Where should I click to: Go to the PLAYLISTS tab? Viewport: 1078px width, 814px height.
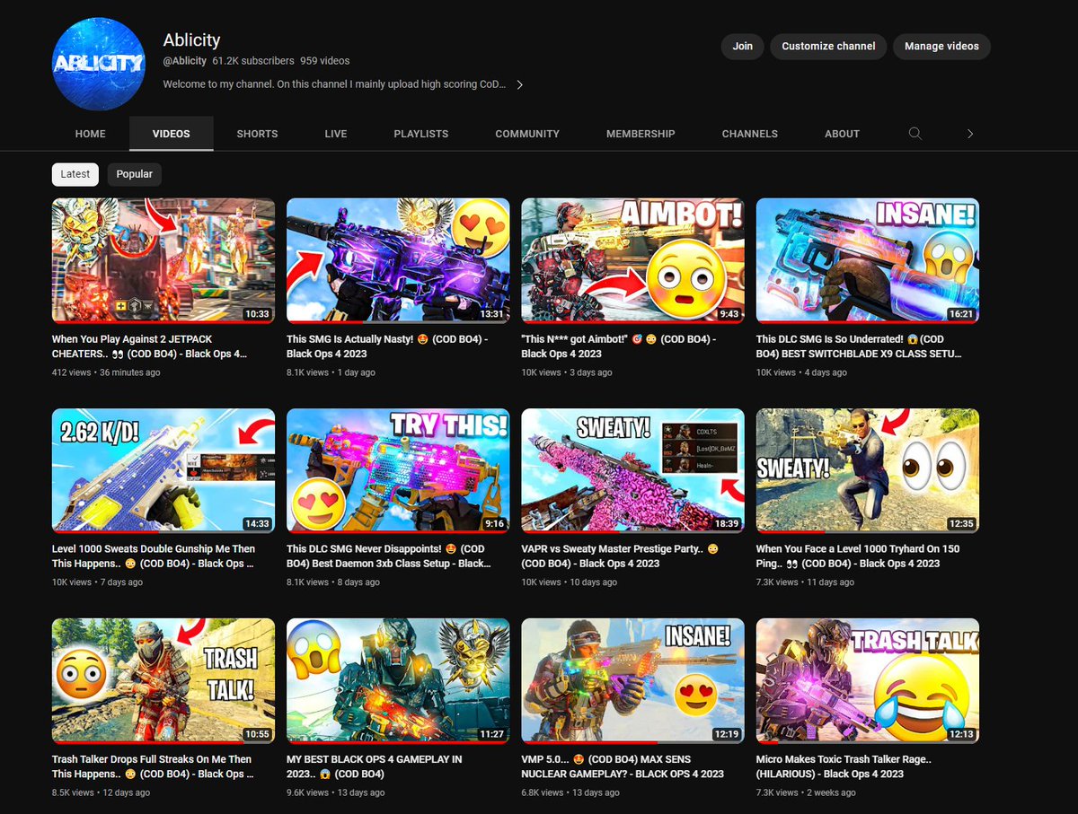421,134
